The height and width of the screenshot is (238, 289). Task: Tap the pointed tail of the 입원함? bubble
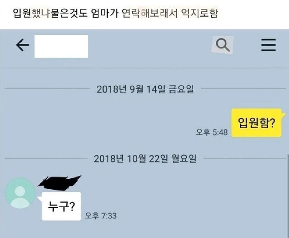284,114
